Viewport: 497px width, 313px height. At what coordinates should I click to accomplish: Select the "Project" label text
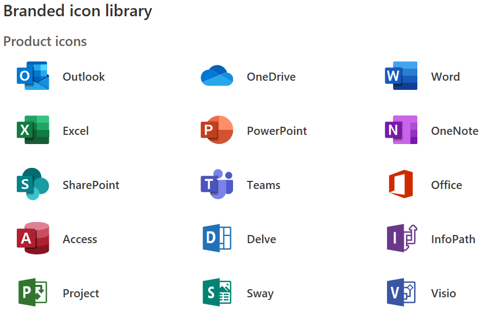(x=81, y=294)
